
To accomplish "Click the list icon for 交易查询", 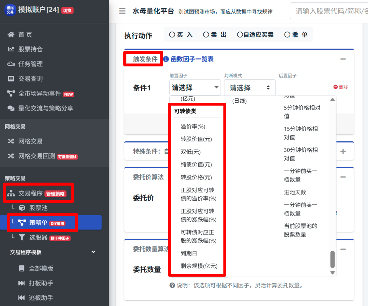I will click(11, 79).
